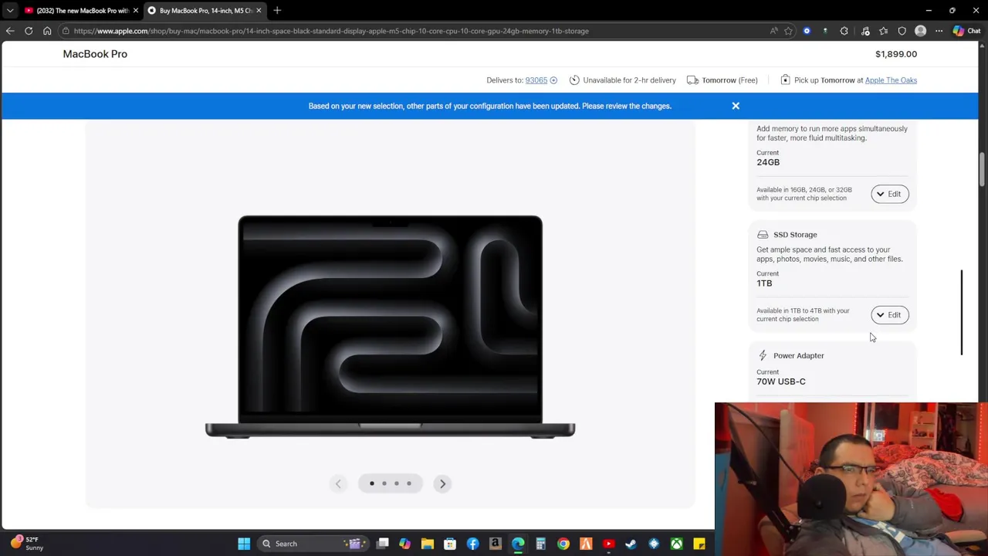This screenshot has width=988, height=556.
Task: Show previous MacBook gallery image
Action: pyautogui.click(x=338, y=483)
